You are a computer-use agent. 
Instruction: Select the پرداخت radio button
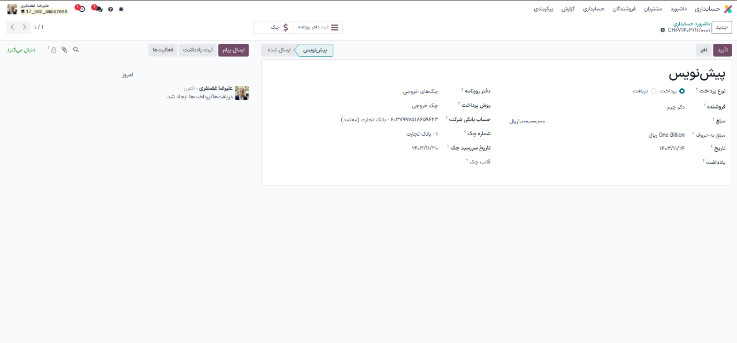coord(682,91)
